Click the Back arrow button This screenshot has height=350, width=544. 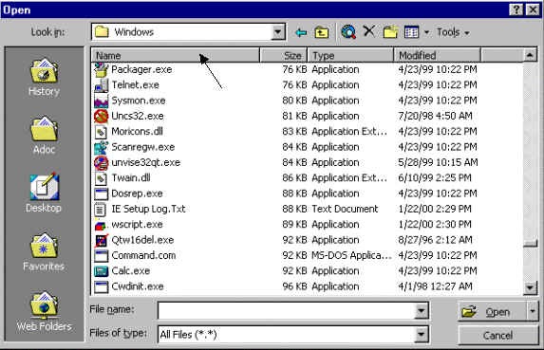point(301,32)
